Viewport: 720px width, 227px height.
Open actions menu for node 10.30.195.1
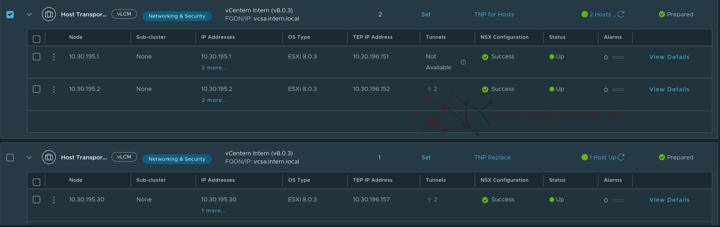point(54,57)
